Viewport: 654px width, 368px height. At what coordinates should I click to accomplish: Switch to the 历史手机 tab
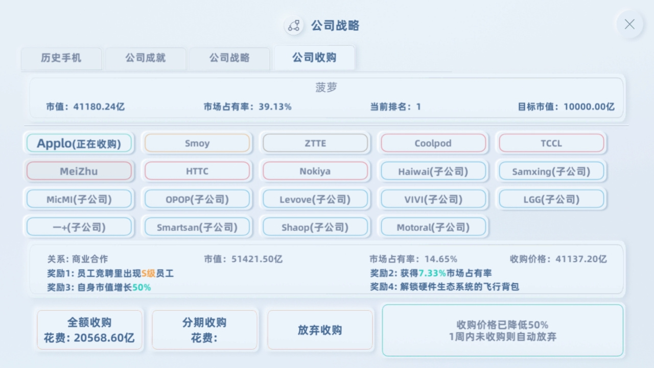click(61, 58)
